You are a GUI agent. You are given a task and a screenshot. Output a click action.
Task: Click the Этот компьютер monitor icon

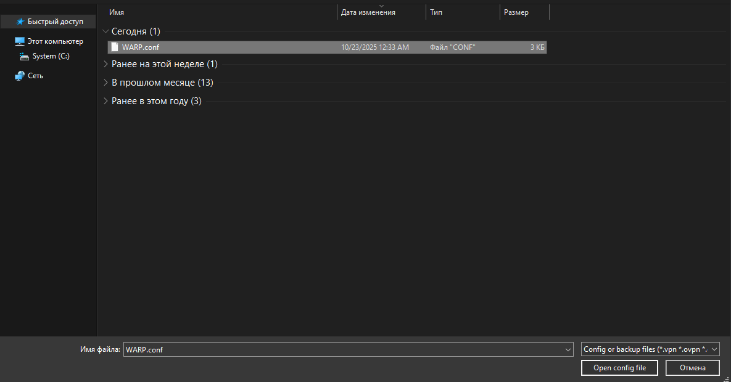coord(20,41)
